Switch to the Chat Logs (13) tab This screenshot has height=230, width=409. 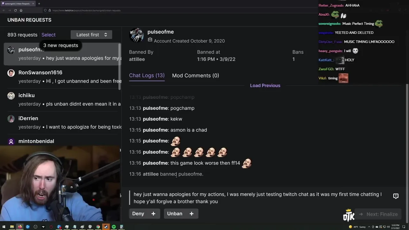(x=147, y=75)
